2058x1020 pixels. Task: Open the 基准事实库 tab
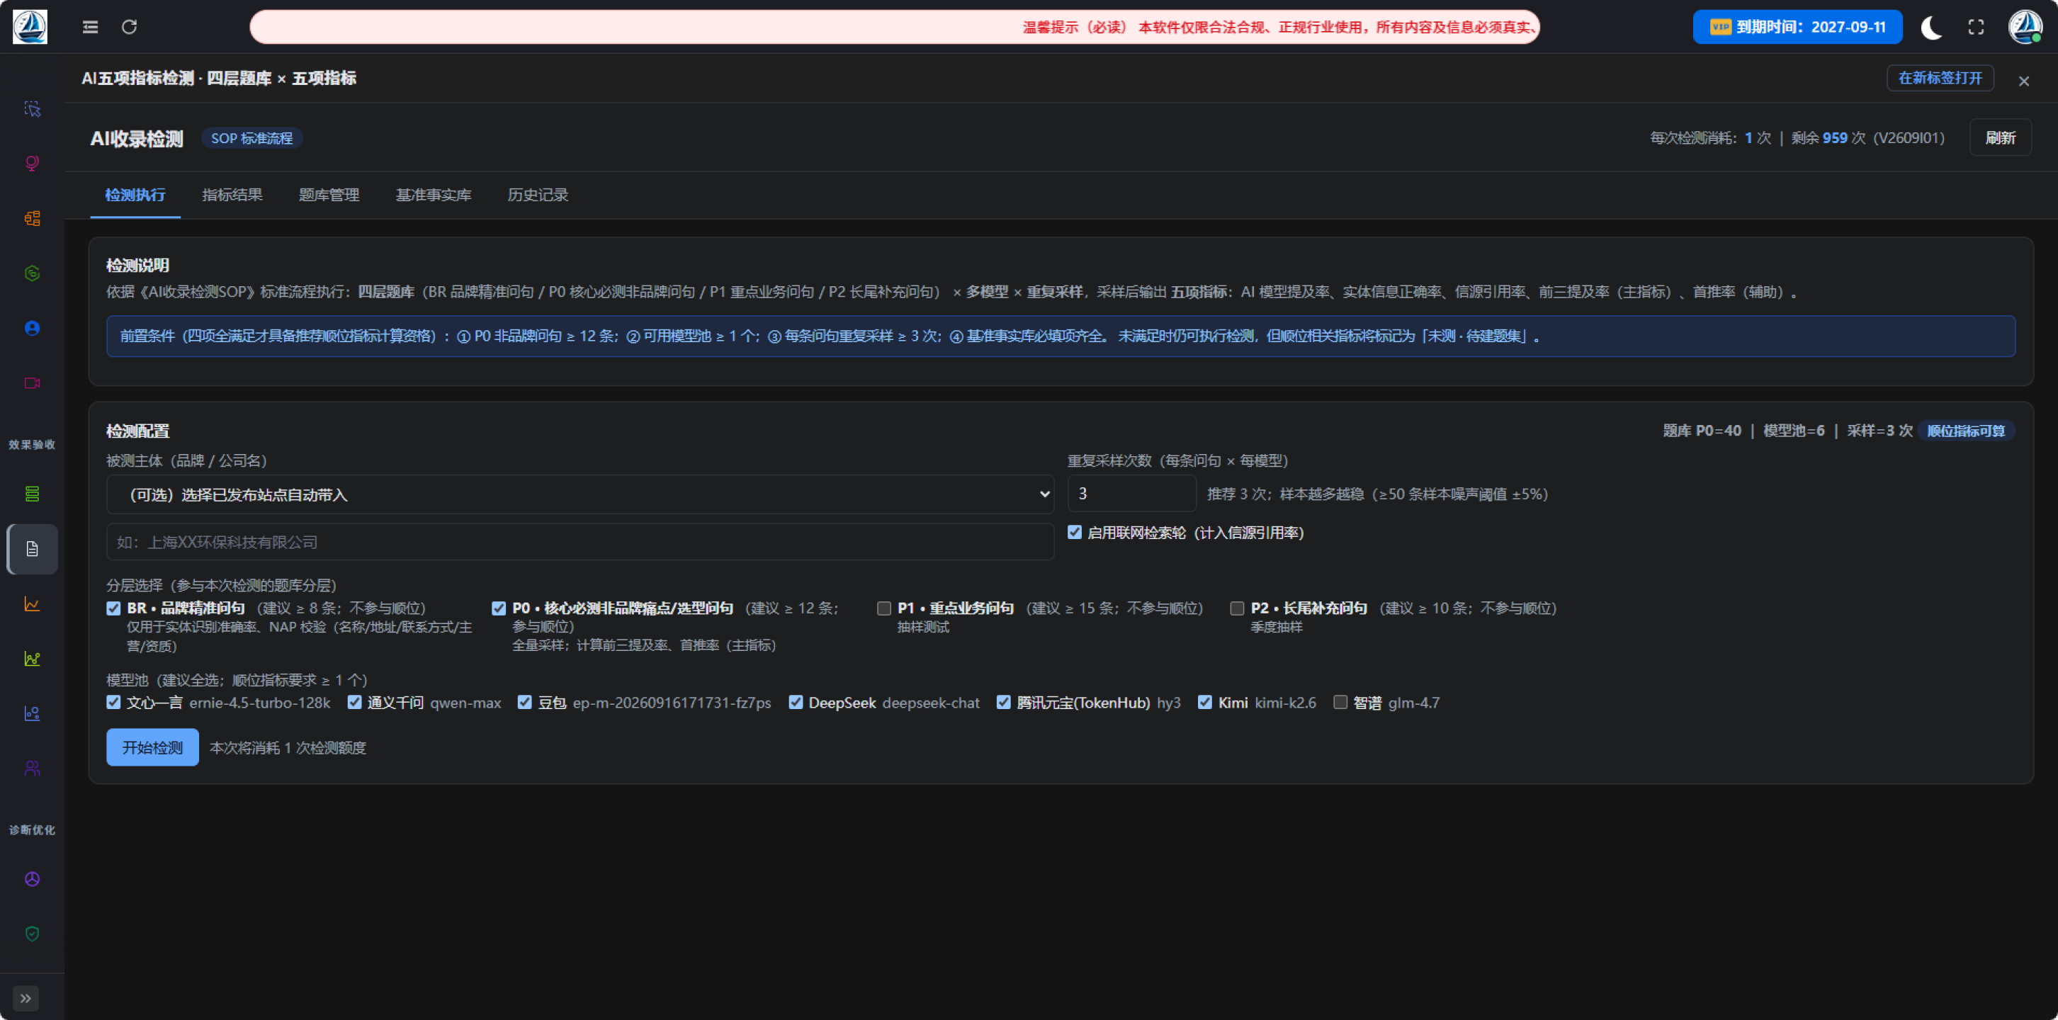434,195
